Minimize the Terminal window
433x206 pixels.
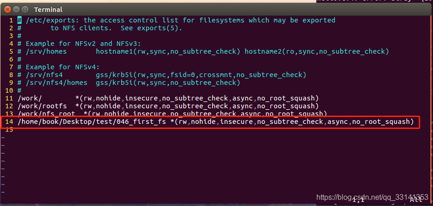point(16,9)
